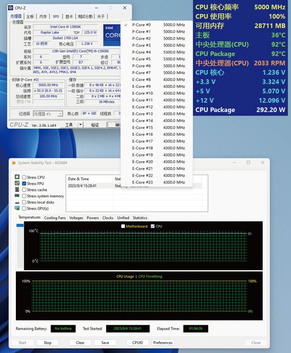Click the 总线速度 100.00 MHz field
This screenshot has width=291, height=353.
coord(48,97)
